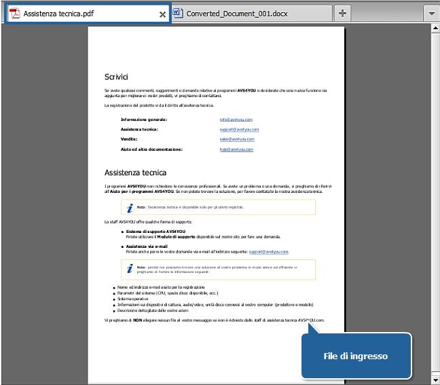440x385 pixels.
Task: Switch to the Converted_Document_001.docx tab
Action: (x=252, y=14)
